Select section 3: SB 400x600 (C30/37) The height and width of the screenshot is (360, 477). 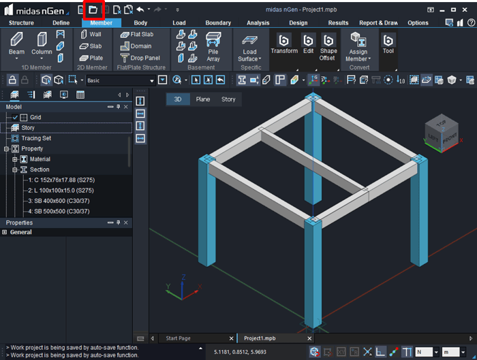point(59,201)
